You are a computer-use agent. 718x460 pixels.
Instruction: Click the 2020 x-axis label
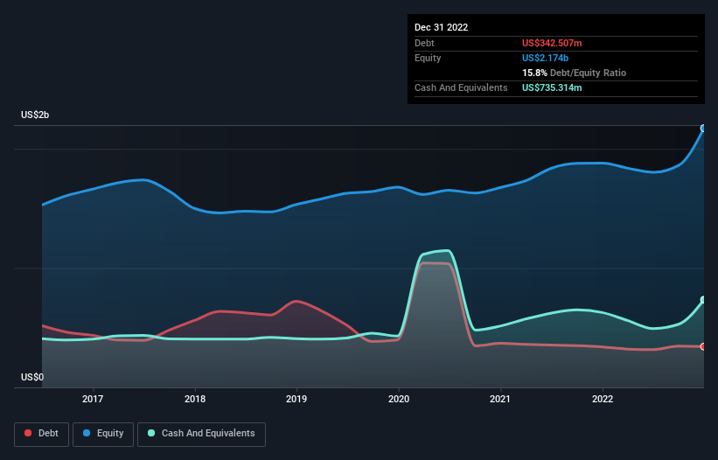coord(399,399)
